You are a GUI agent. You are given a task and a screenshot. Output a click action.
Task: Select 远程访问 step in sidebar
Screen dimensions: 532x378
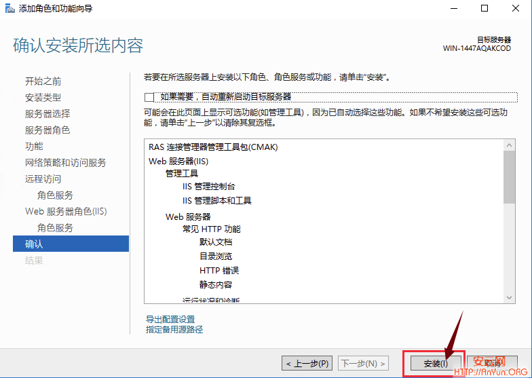(x=43, y=179)
